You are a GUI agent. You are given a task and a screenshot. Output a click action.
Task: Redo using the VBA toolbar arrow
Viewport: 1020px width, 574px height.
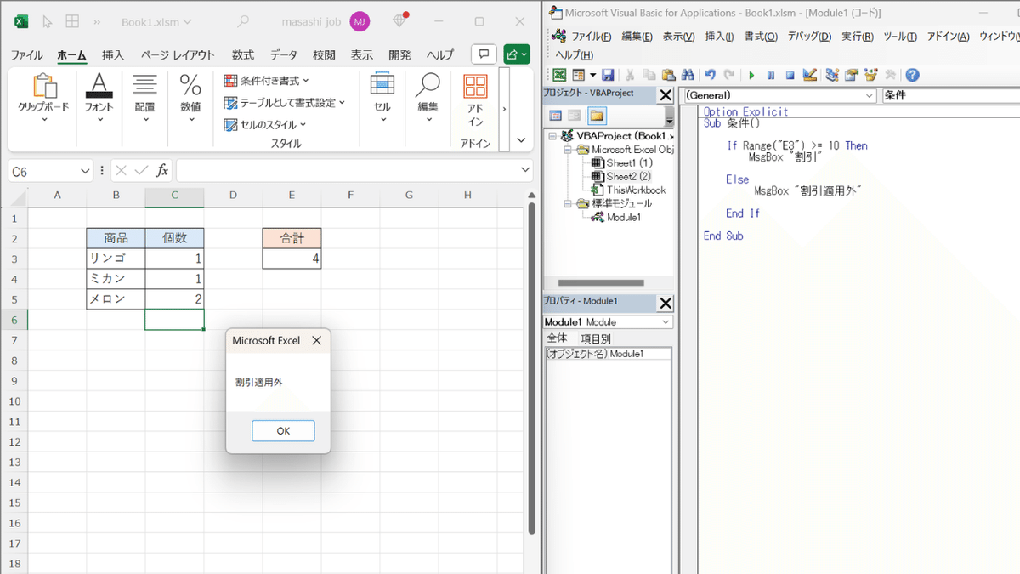click(x=729, y=75)
